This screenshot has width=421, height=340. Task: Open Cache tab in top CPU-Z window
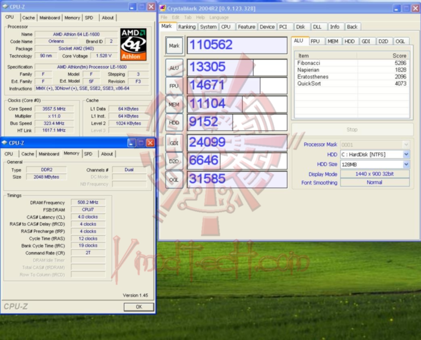29,18
